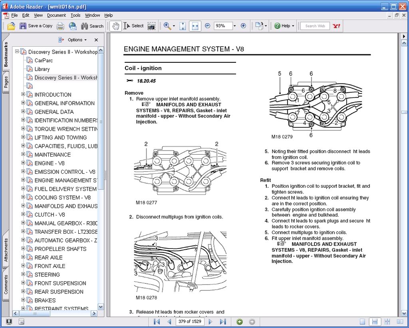
Task: Click the page number field showing 379
Action: click(190, 321)
